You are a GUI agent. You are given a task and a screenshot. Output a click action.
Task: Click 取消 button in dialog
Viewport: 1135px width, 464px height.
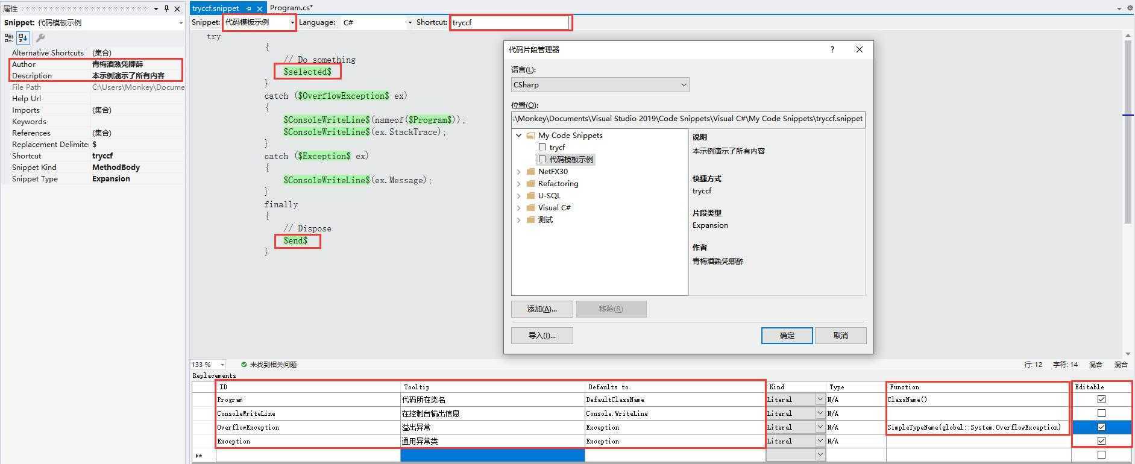click(841, 336)
